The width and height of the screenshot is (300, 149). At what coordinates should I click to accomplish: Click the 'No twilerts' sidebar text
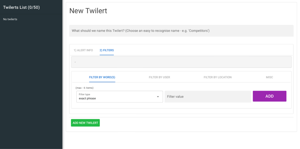point(10,19)
